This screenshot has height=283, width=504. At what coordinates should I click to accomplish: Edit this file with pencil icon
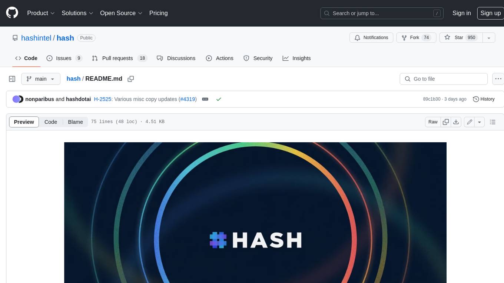470,122
